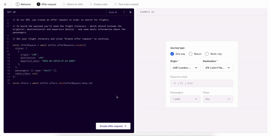The width and height of the screenshot is (270, 136).
Task: Click Create offer request button
Action: point(113,126)
